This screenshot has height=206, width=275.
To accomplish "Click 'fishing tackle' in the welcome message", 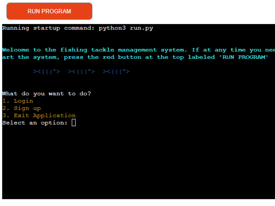I will (x=87, y=50).
